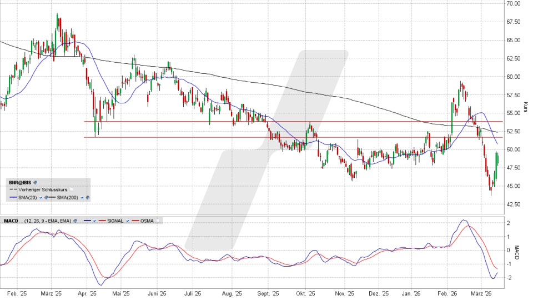533x300 pixels.
Task: Uncheck the SMA(200) visibility checkbox
Action: [82, 198]
